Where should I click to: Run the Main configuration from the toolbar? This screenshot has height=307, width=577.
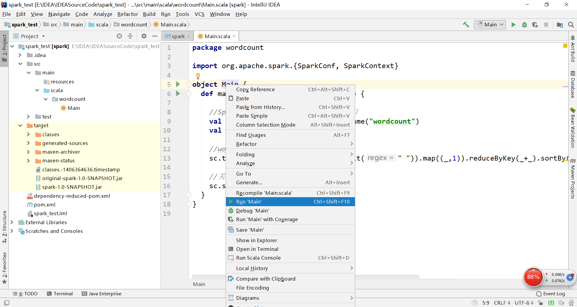[514, 25]
